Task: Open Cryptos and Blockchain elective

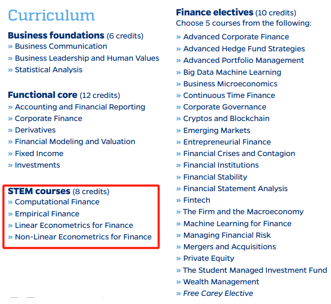Action: coord(226,118)
